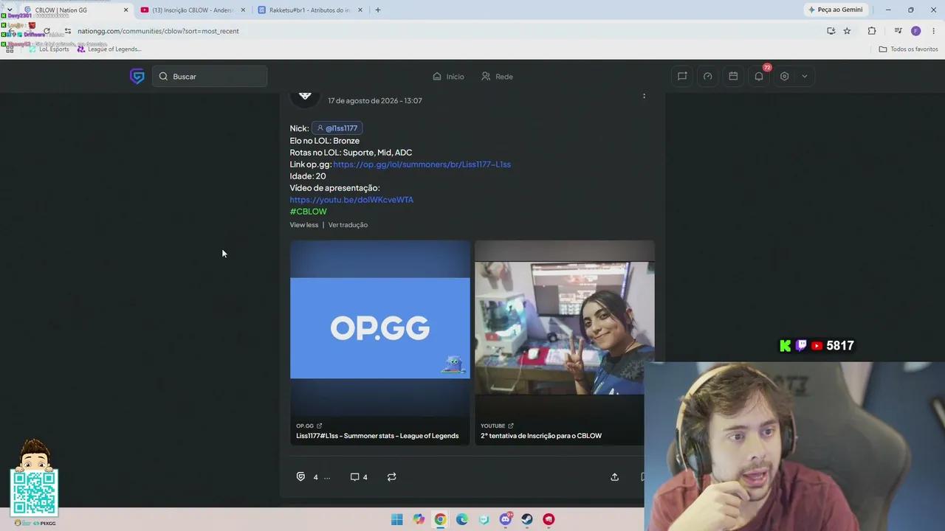945x531 pixels.
Task: Open the browser extensions puzzle icon
Action: pyautogui.click(x=872, y=31)
